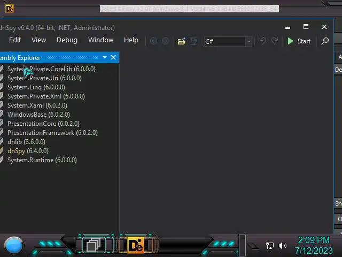Select PresentationCore (6.0.2.0) assembly
Screen dimensions: 342x257
coord(43,124)
